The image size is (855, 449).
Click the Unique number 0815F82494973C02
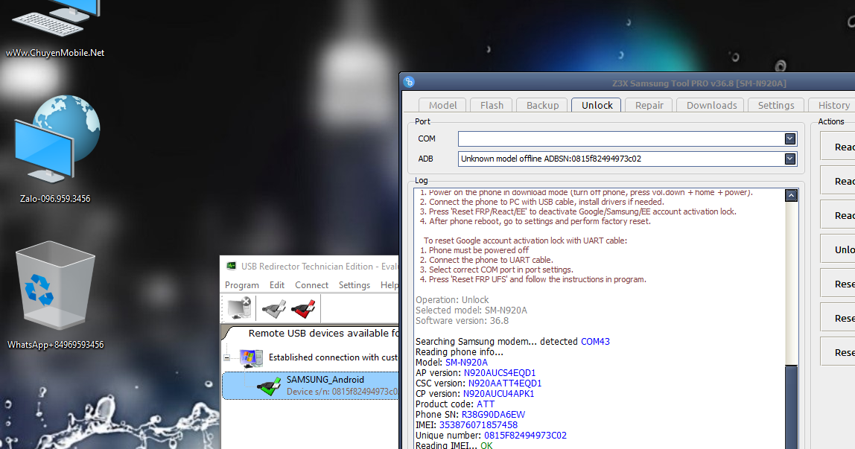525,436
